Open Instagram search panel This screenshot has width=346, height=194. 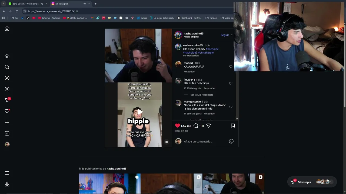[7, 67]
